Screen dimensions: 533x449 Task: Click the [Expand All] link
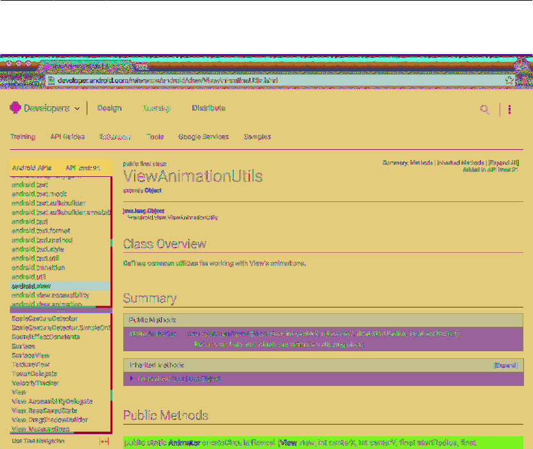tap(503, 163)
